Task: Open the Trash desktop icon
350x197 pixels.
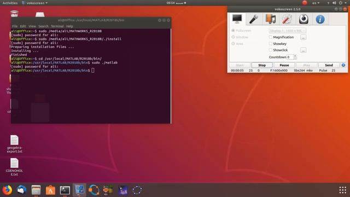Action: pos(14,13)
